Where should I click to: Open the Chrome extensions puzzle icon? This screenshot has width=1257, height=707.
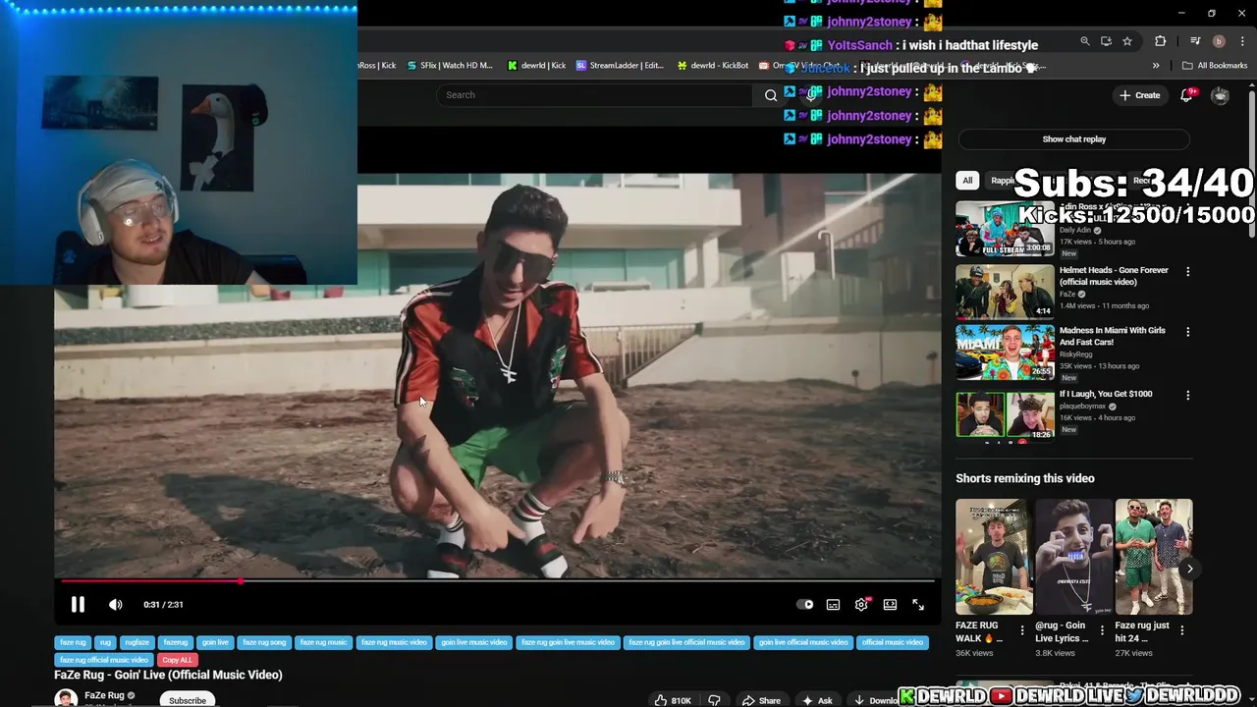pyautogui.click(x=1161, y=41)
